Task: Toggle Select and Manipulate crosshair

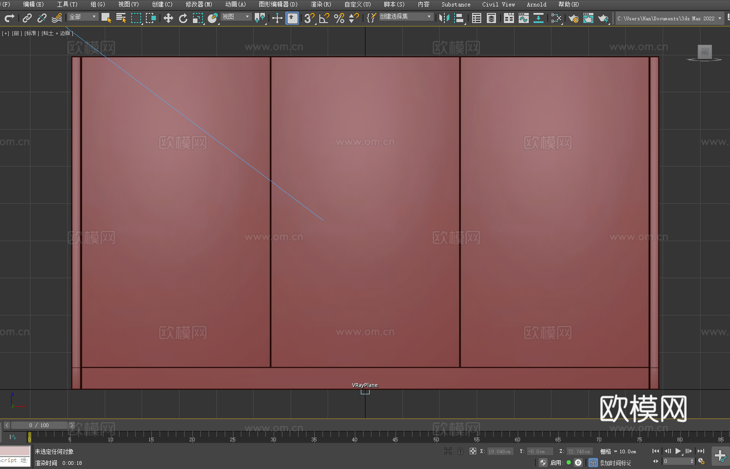Action: pos(277,18)
